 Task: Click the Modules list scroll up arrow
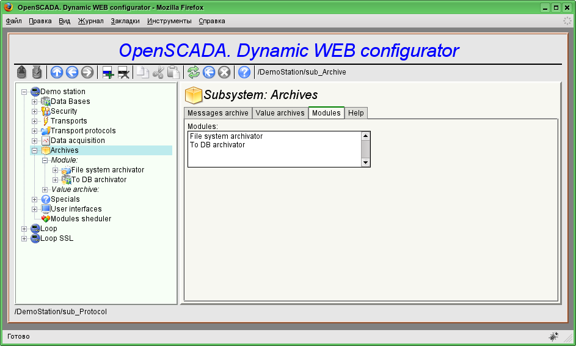coord(365,136)
